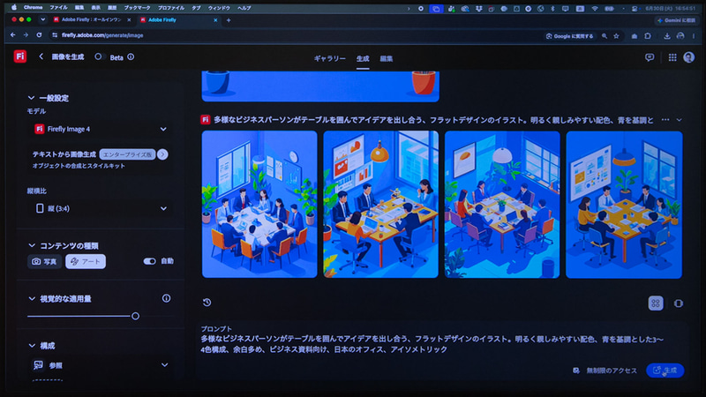This screenshot has height=397, width=706.
Task: Switch to grid view of results
Action: click(x=656, y=303)
